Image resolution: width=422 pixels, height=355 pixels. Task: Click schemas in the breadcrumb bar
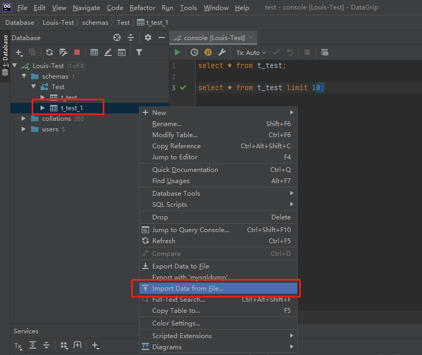click(95, 23)
